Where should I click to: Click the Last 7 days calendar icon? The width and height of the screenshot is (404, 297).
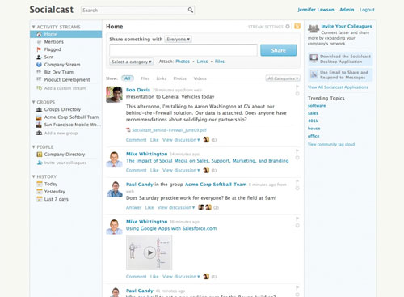pyautogui.click(x=40, y=199)
